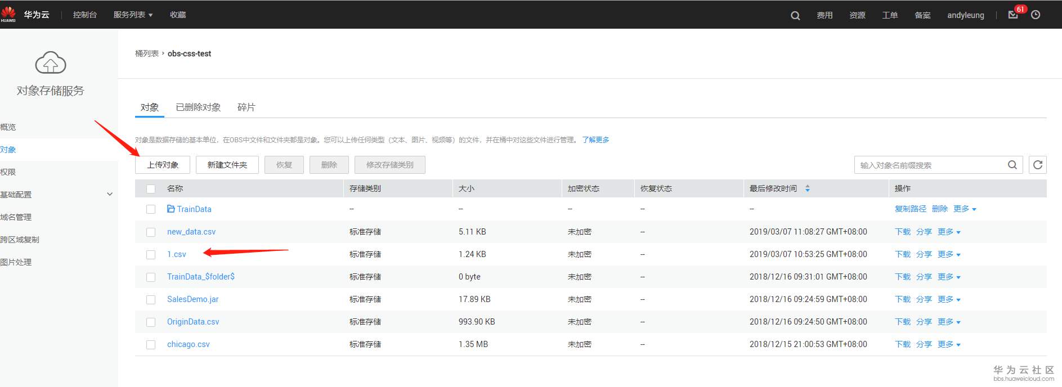Open 更多 menu for new_data.csv

949,232
